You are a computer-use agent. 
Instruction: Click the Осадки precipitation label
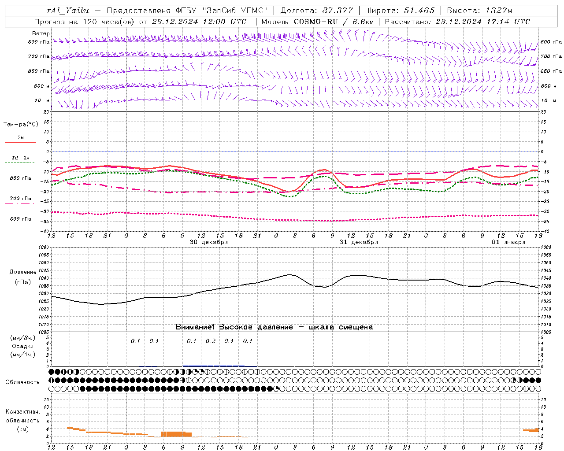[x=23, y=346]
